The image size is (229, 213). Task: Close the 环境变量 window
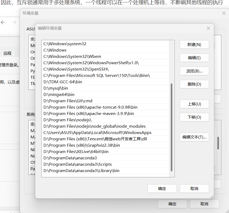tap(224, 13)
